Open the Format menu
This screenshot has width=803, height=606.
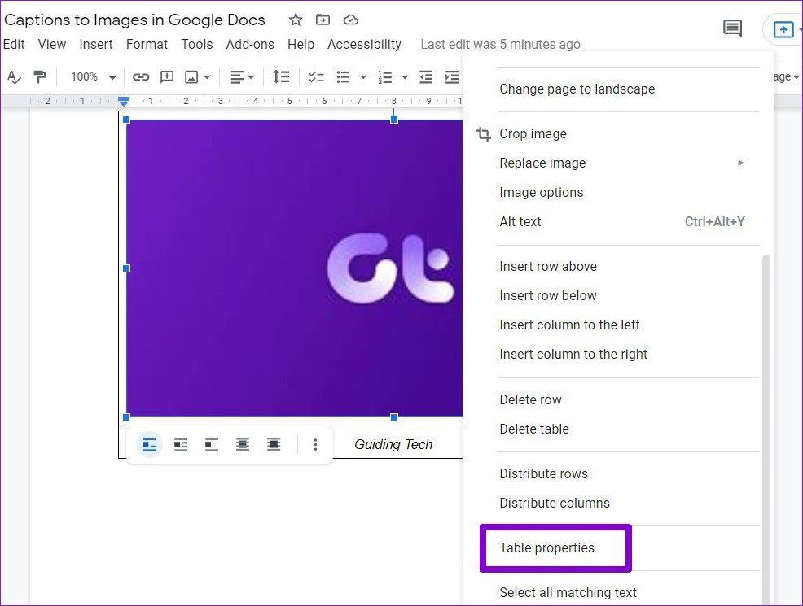[x=147, y=45]
